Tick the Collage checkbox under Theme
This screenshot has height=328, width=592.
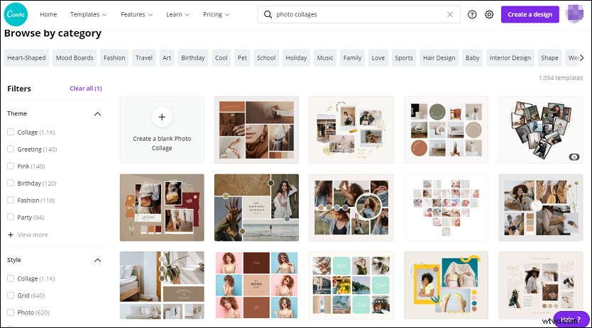[x=11, y=132]
